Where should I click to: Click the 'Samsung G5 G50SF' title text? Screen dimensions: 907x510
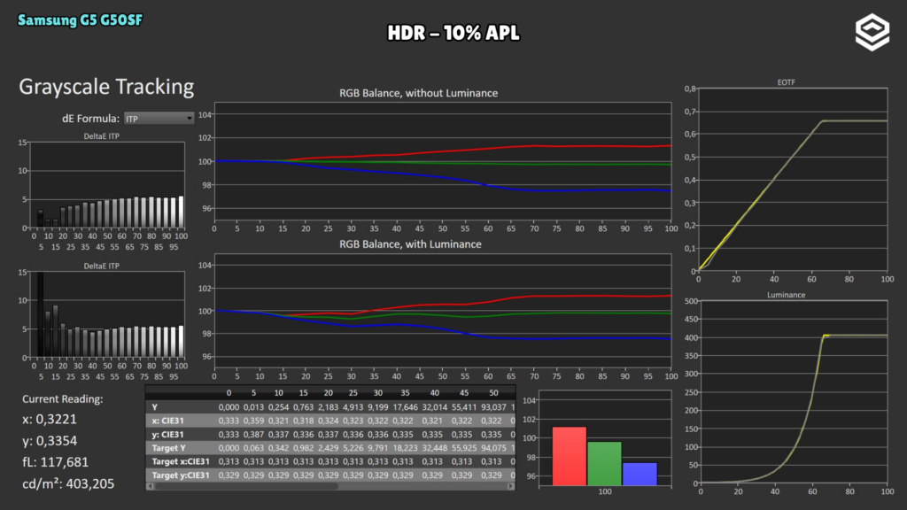[x=80, y=20]
